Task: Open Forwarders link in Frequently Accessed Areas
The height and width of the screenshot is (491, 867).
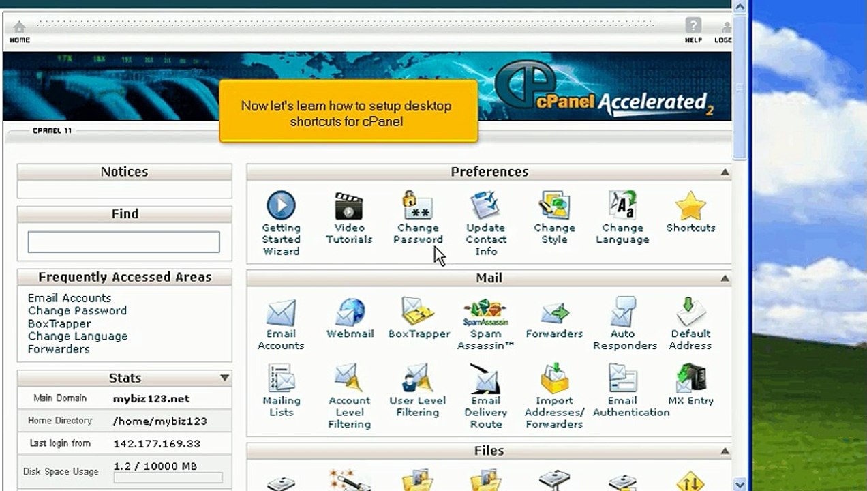Action: [x=59, y=348]
